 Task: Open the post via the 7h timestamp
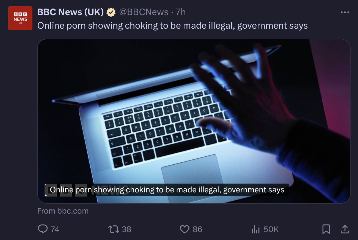[x=181, y=12]
